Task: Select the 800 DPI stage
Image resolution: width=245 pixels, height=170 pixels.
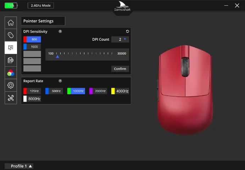Action: click(x=32, y=39)
